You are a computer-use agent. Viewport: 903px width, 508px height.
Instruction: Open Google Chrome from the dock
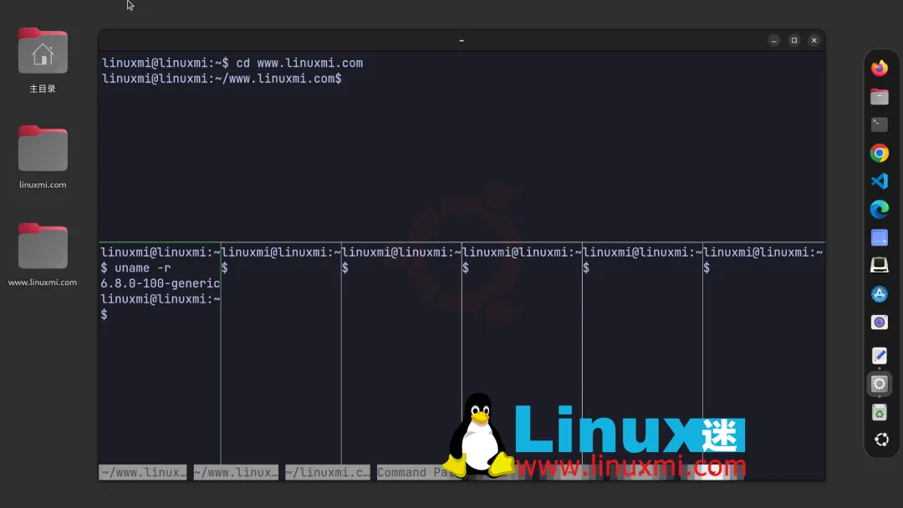pos(879,153)
